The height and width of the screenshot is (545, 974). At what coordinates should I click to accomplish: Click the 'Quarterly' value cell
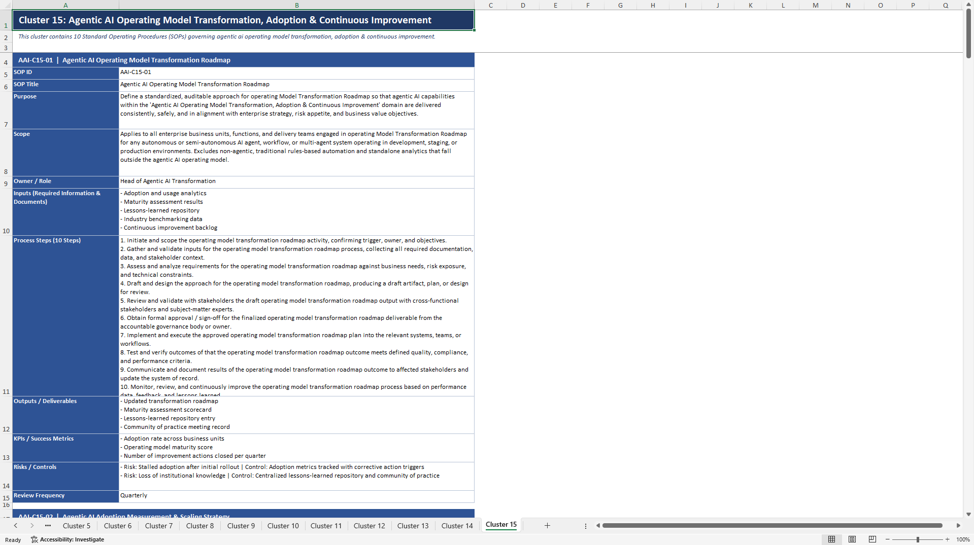296,496
